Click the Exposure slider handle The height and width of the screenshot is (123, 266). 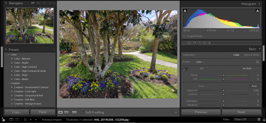pos(223,91)
